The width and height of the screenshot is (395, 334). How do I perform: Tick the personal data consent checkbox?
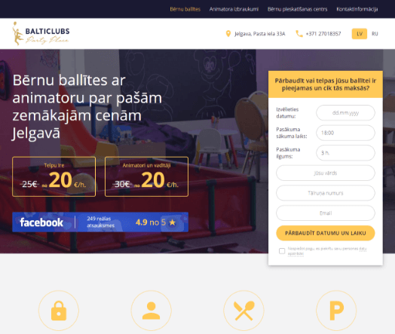coord(282,251)
